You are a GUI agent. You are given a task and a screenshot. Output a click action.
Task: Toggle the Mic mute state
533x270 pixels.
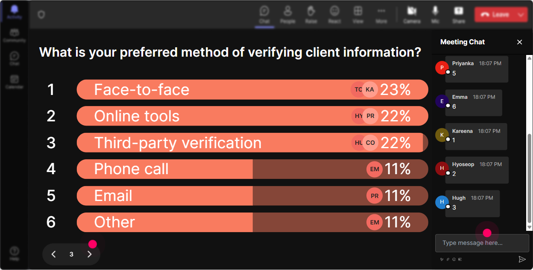(x=435, y=14)
